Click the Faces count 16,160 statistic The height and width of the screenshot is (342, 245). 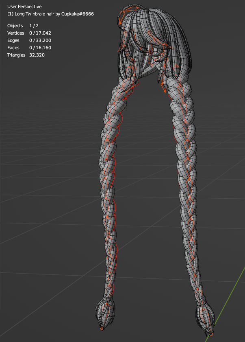point(29,48)
